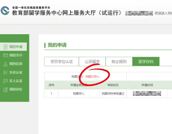Go to 我的信息 sidebar entry
Image resolution: width=172 pixels, height=134 pixels.
(x=16, y=64)
